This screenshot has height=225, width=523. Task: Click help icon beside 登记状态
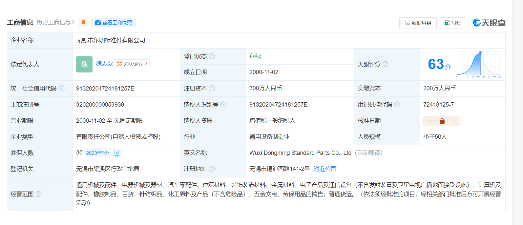[x=212, y=56]
